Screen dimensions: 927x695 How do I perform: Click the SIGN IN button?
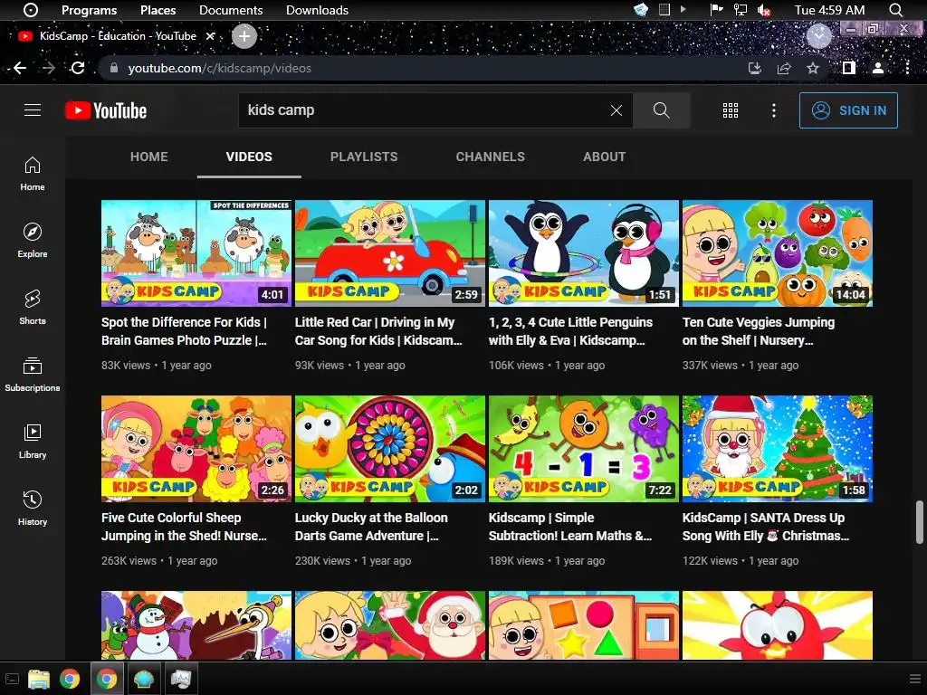point(848,110)
